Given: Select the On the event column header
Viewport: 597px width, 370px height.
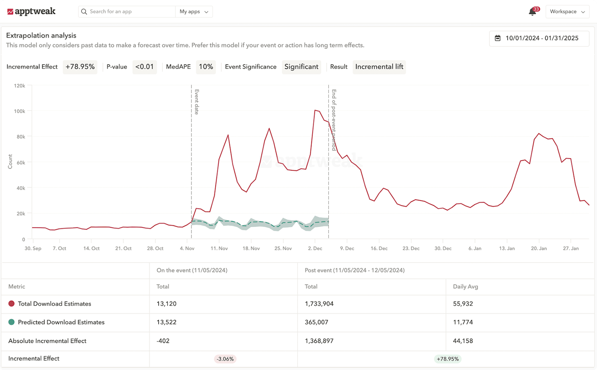Looking at the screenshot, I should [192, 270].
